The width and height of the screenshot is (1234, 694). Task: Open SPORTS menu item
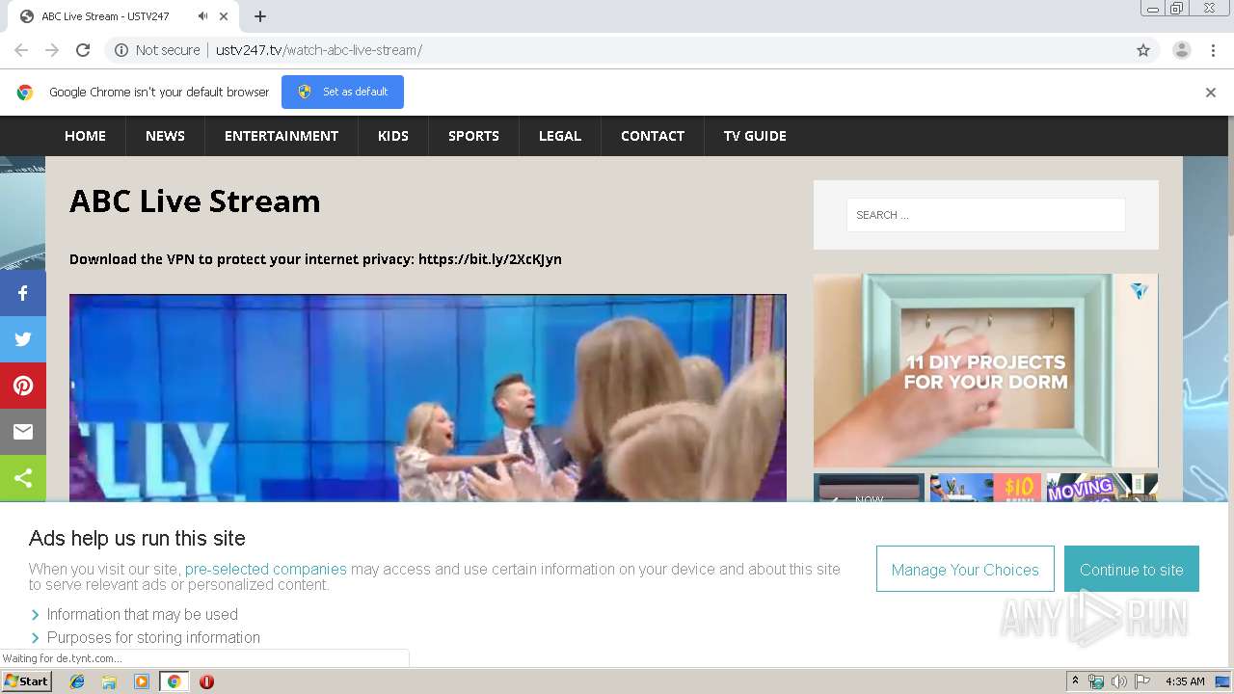[x=473, y=136]
